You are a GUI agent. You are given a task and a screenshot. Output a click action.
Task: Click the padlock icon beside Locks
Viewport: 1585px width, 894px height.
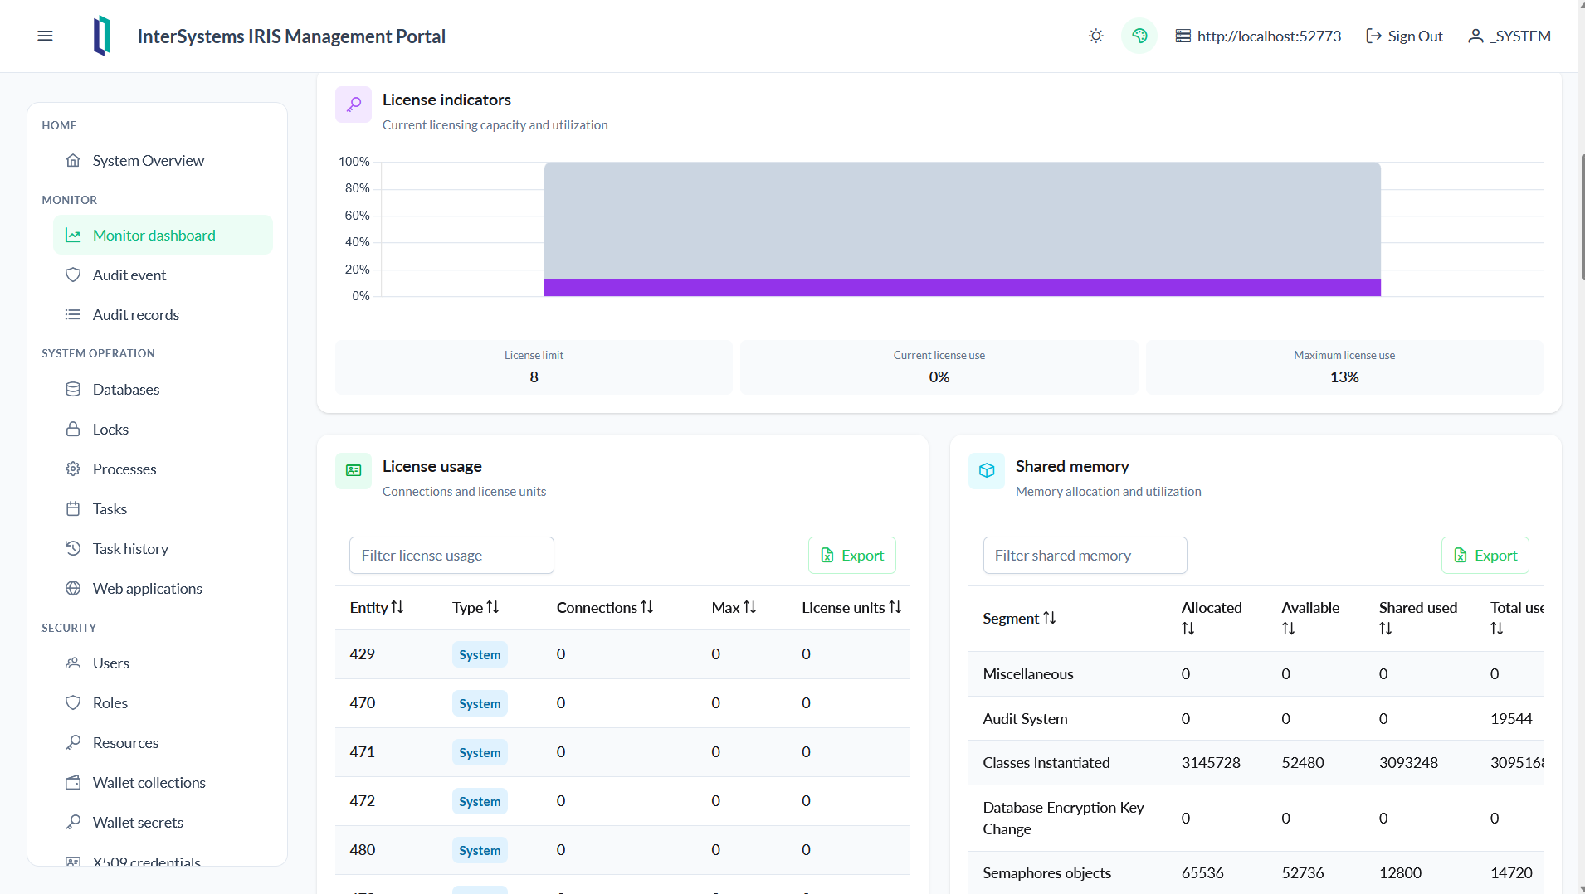pyautogui.click(x=73, y=429)
